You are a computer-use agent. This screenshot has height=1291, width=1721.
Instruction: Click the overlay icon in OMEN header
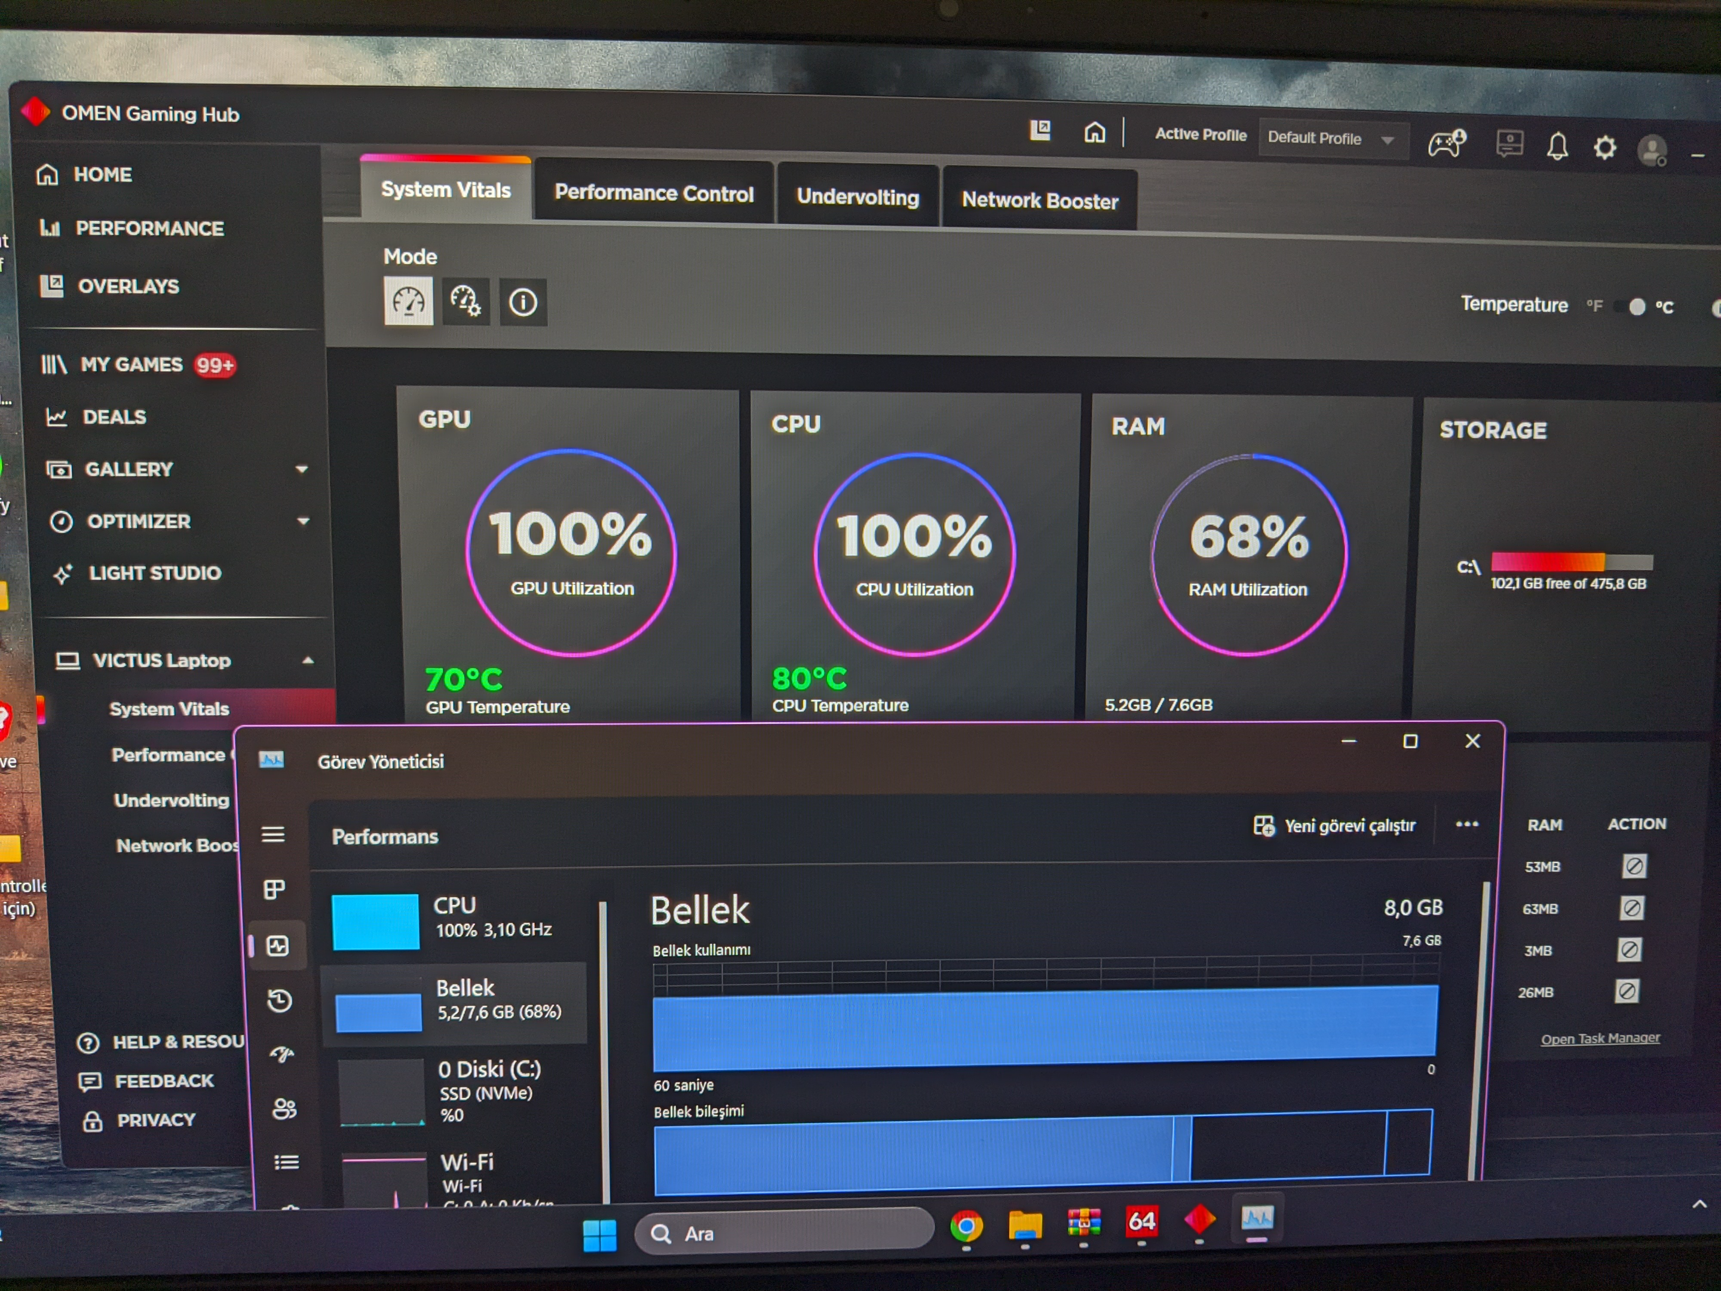coord(1040,130)
